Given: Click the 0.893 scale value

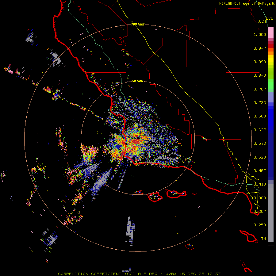Looking at the screenshot, I should coord(260,62).
